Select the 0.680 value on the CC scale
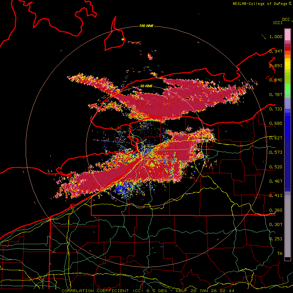Image resolution: width=293 pixels, height=293 pixels. click(x=276, y=123)
